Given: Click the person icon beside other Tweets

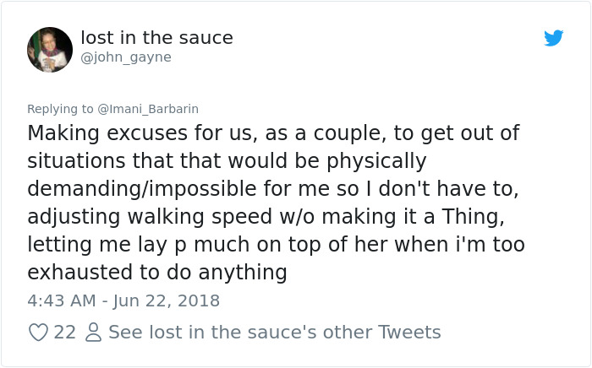Looking at the screenshot, I should click(93, 333).
